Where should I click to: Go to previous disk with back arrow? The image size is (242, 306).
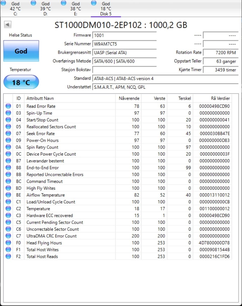point(8,24)
